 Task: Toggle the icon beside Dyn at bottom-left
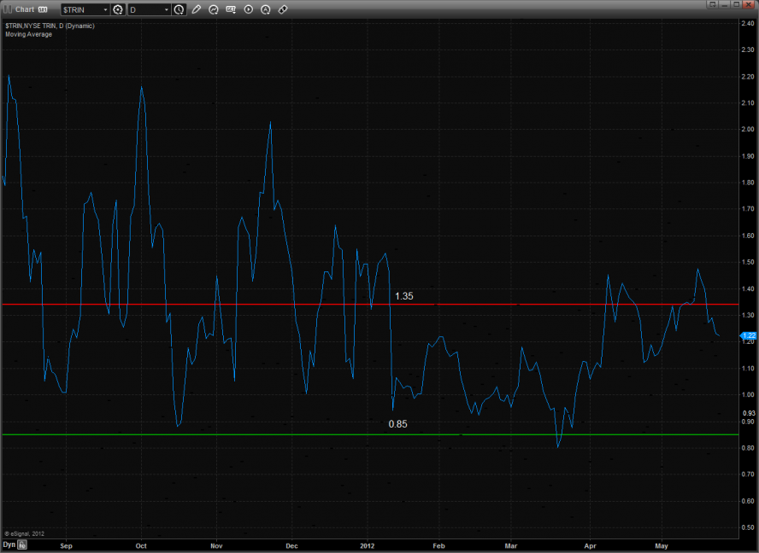pyautogui.click(x=23, y=544)
